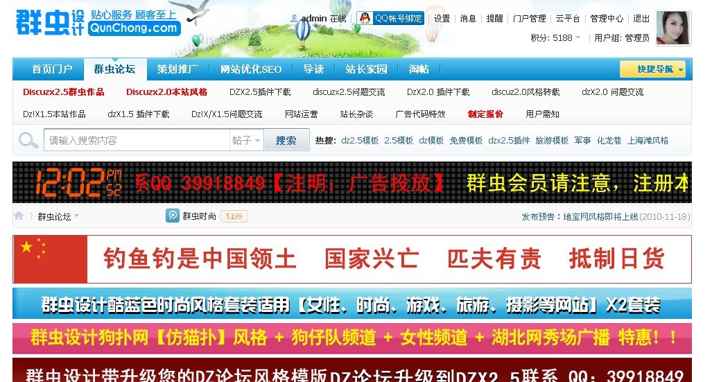This screenshot has width=712, height=382.
Task: Open the dzX2.0 问题交流 link
Action: click(x=613, y=92)
